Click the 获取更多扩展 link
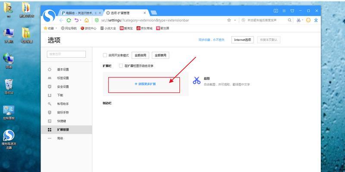This screenshot has height=172, width=345. [x=145, y=84]
